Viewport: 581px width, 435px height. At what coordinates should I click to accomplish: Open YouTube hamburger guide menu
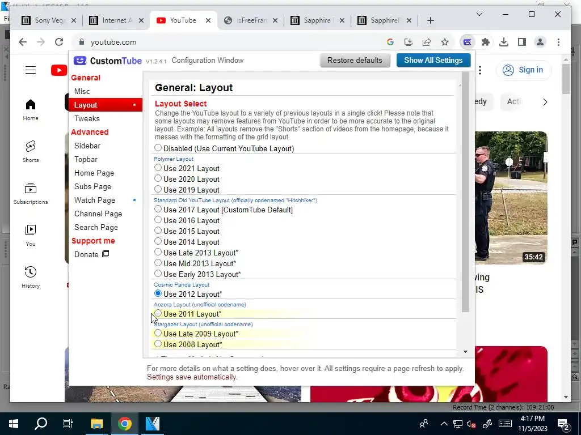[31, 70]
